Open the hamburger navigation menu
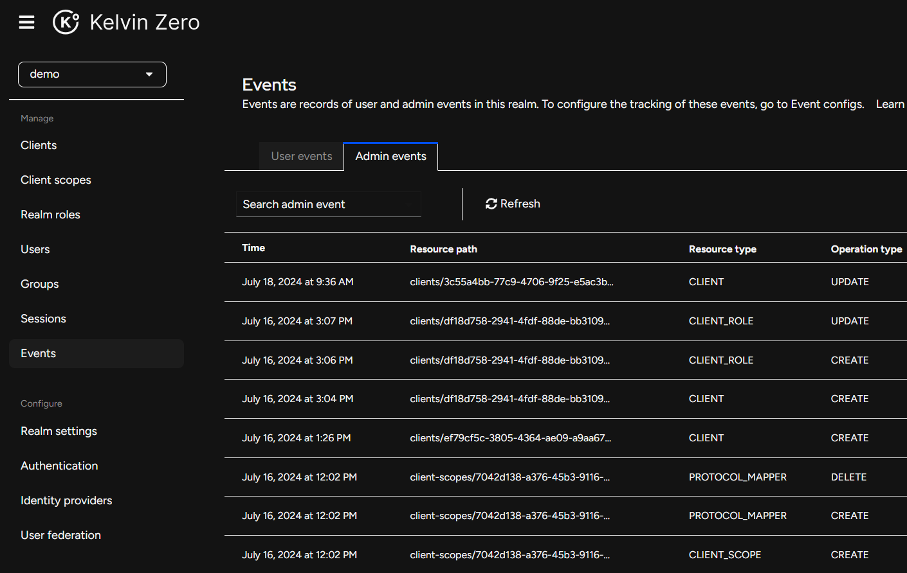Screen dimensions: 907x573 tap(26, 22)
